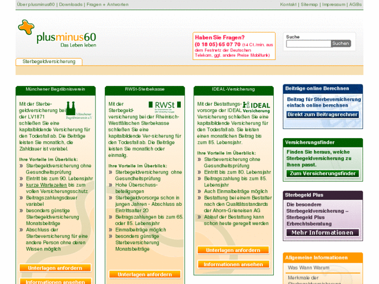Screen dimensions: 379x284
Task: Click the IDEAL Versicherung logo
Action: (x=256, y=107)
